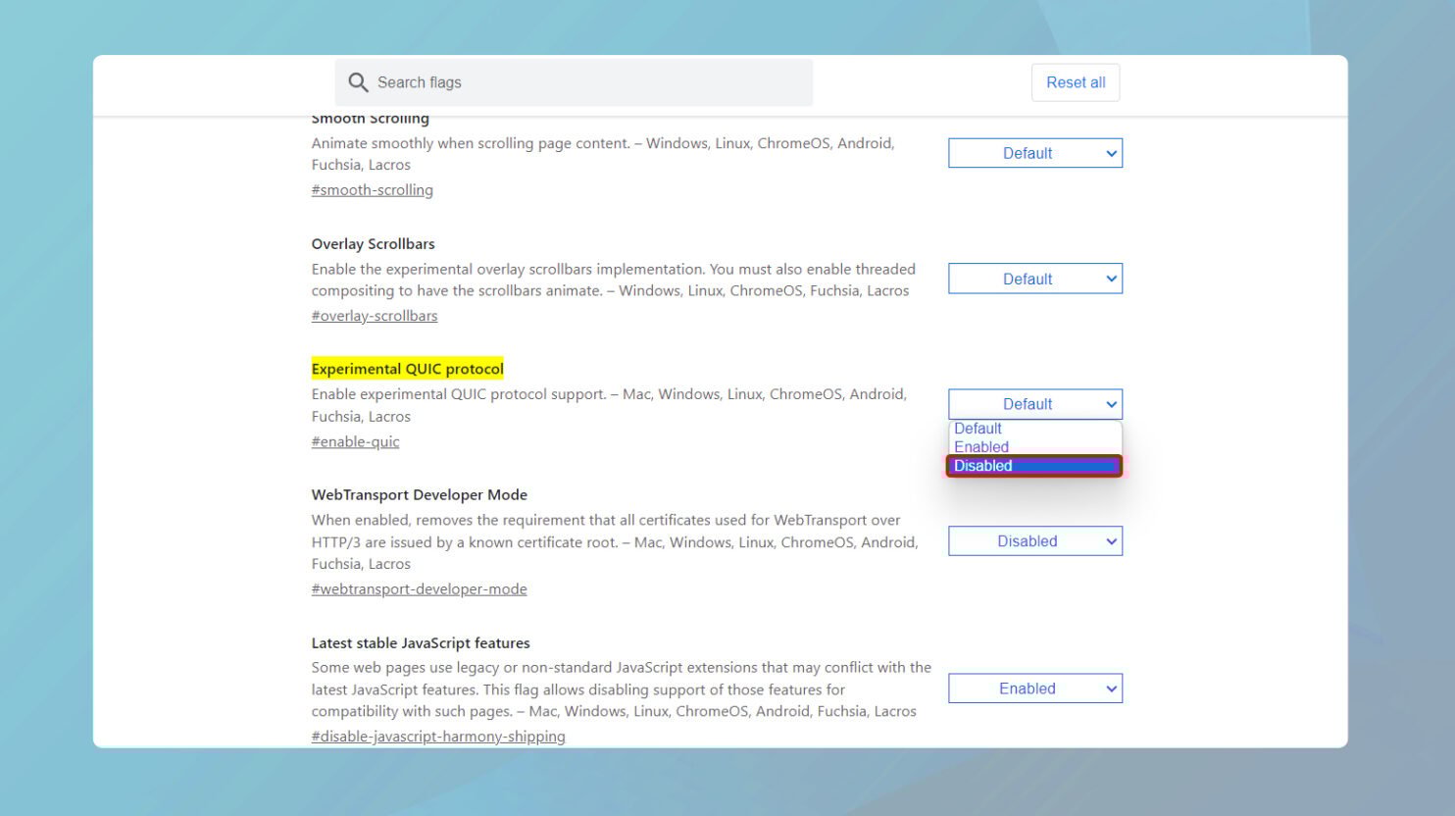
Task: Click the Overlay Scrollbars dropdown arrow
Action: (x=1110, y=279)
